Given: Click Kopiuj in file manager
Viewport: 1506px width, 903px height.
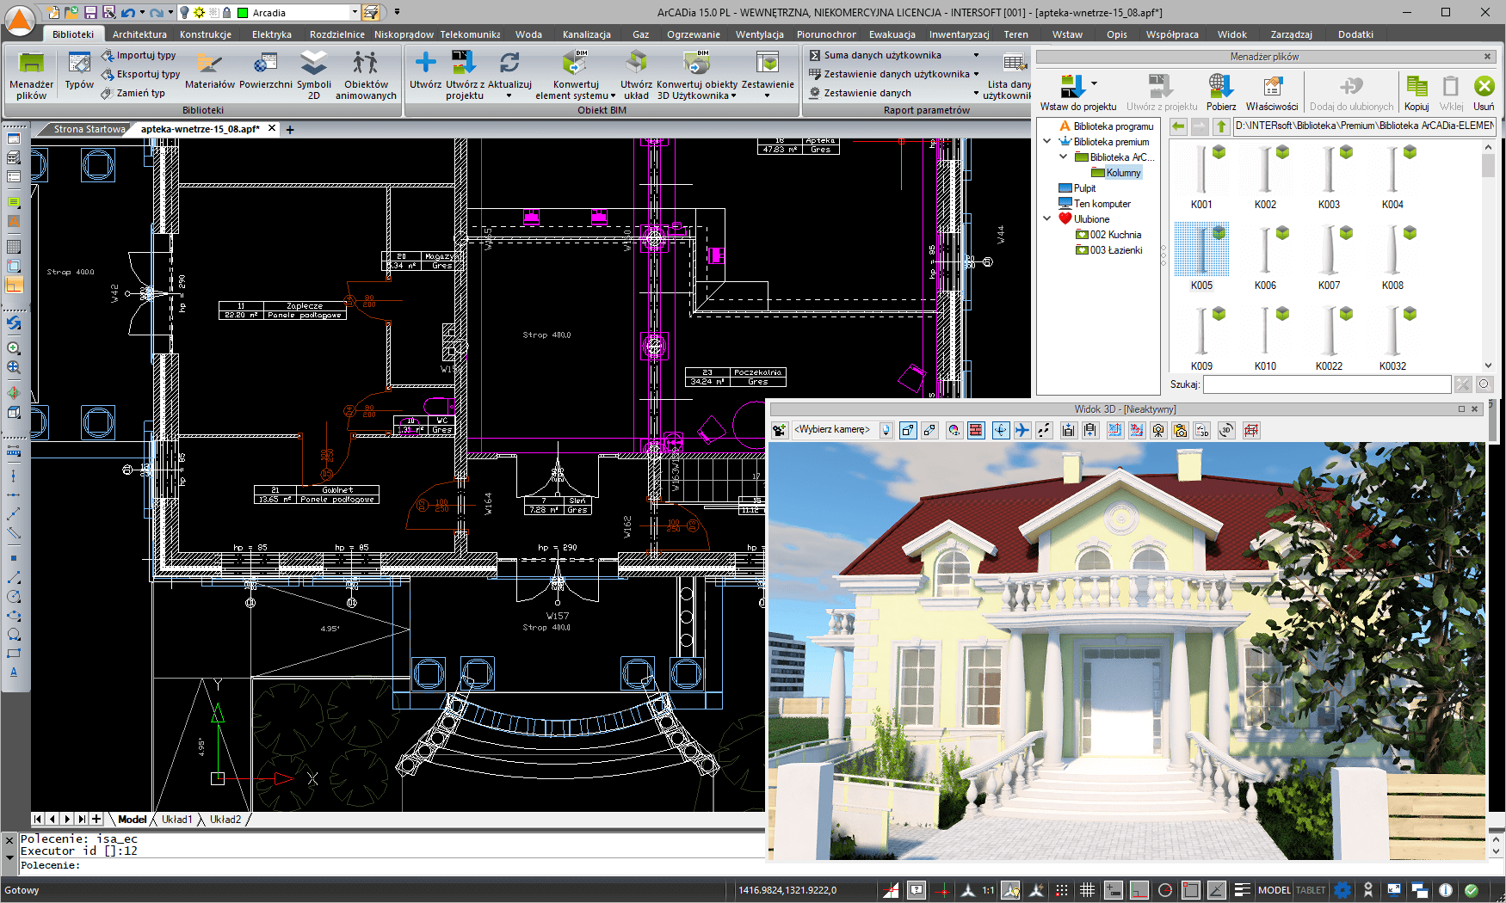Looking at the screenshot, I should pyautogui.click(x=1417, y=93).
